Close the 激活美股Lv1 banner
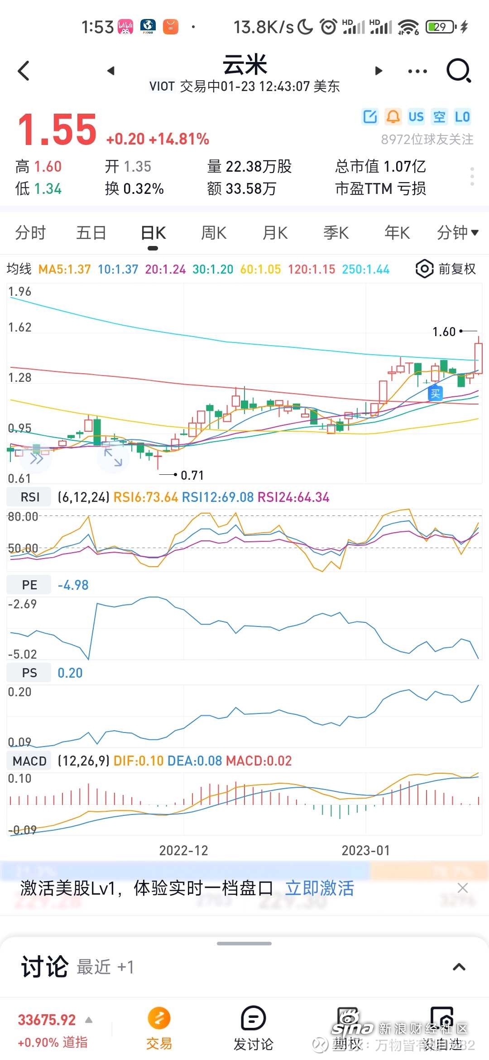 463,888
